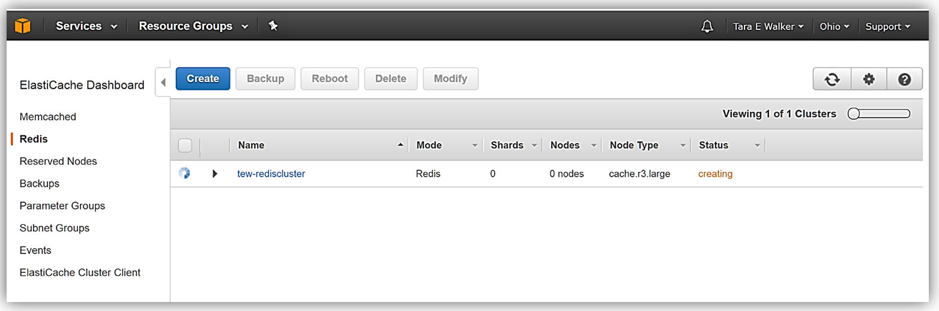This screenshot has width=939, height=311.
Task: Click the help question mark icon
Action: [905, 79]
